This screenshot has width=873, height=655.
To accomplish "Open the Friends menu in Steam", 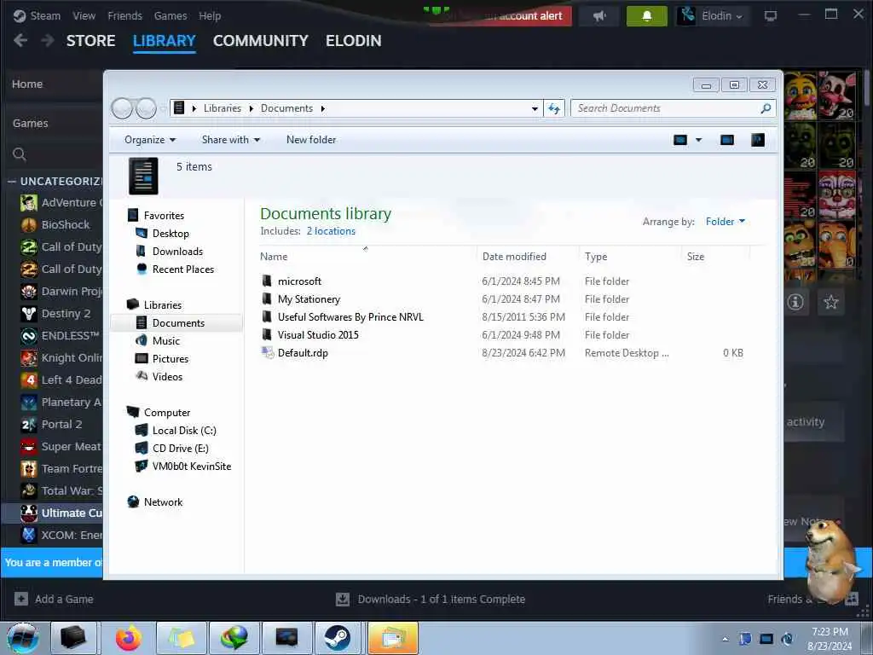I will 124,15.
